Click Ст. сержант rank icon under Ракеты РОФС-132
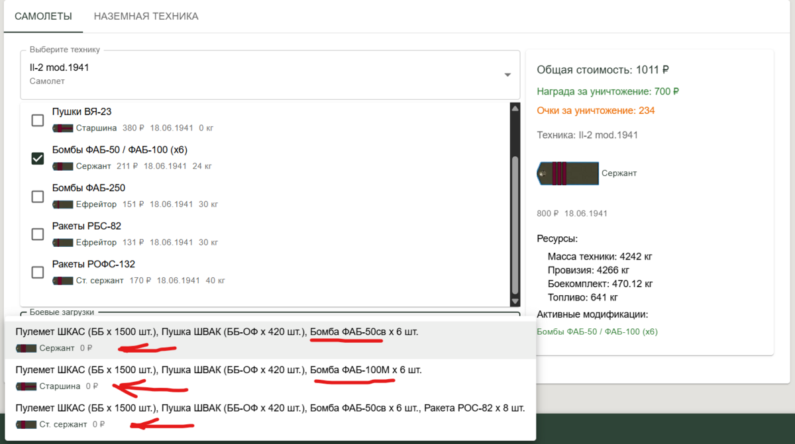Screen dimensions: 795x444 (x=63, y=281)
